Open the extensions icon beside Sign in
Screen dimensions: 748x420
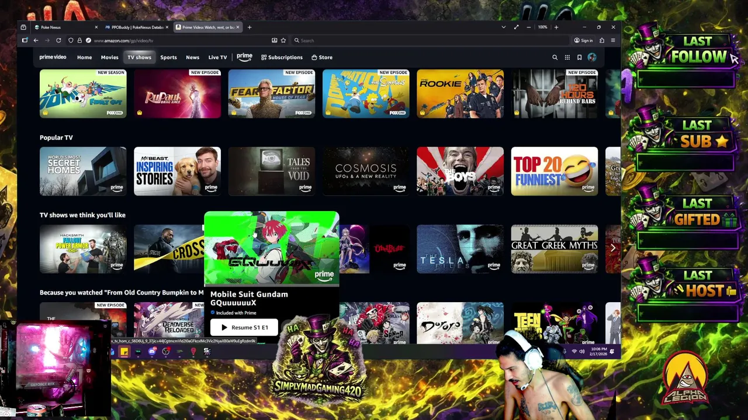602,40
